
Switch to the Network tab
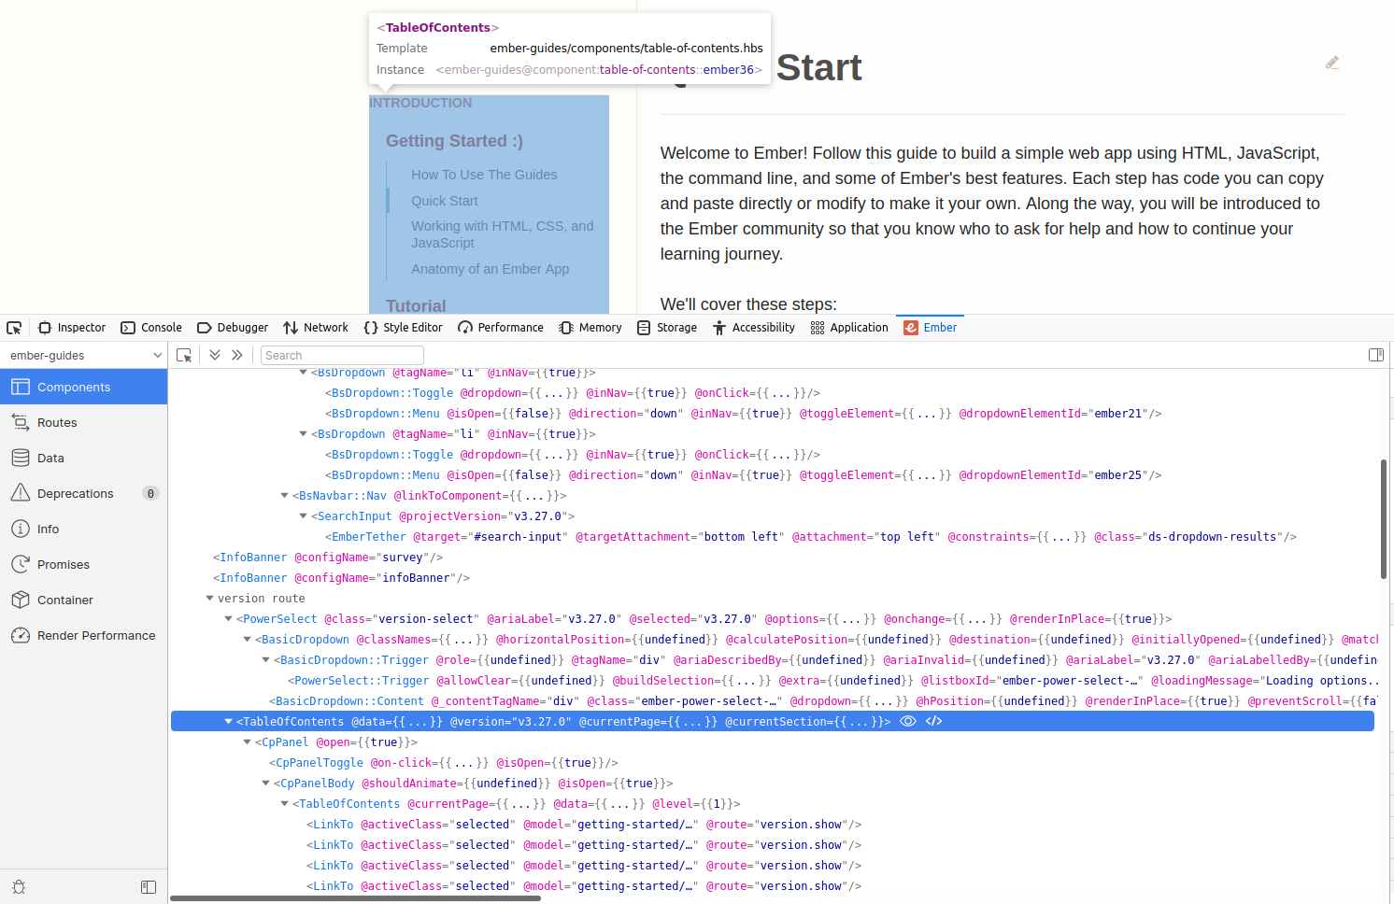[x=316, y=328]
